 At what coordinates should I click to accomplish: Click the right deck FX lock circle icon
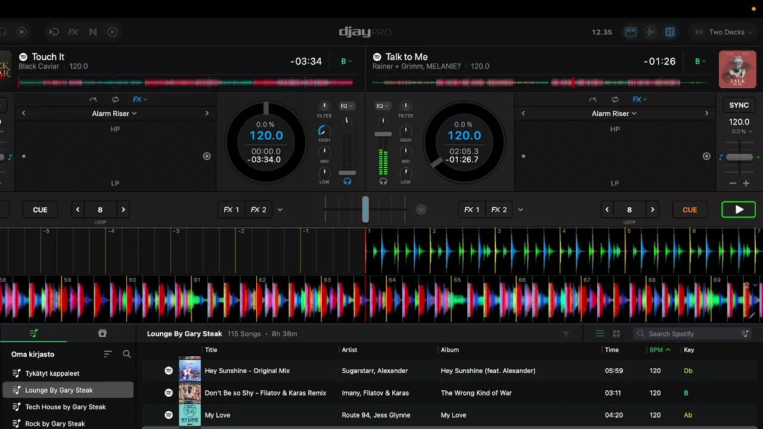click(x=706, y=156)
